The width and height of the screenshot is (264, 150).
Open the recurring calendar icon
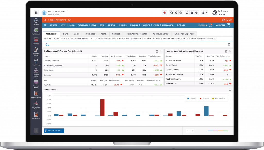tap(210, 25)
